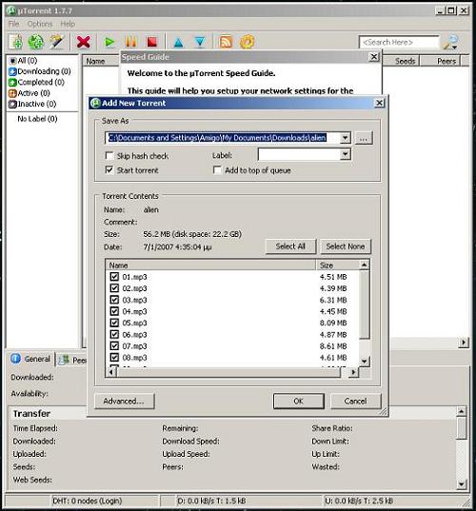The image size is (476, 511).
Task: Open Preferences gear icon
Action: tap(247, 42)
